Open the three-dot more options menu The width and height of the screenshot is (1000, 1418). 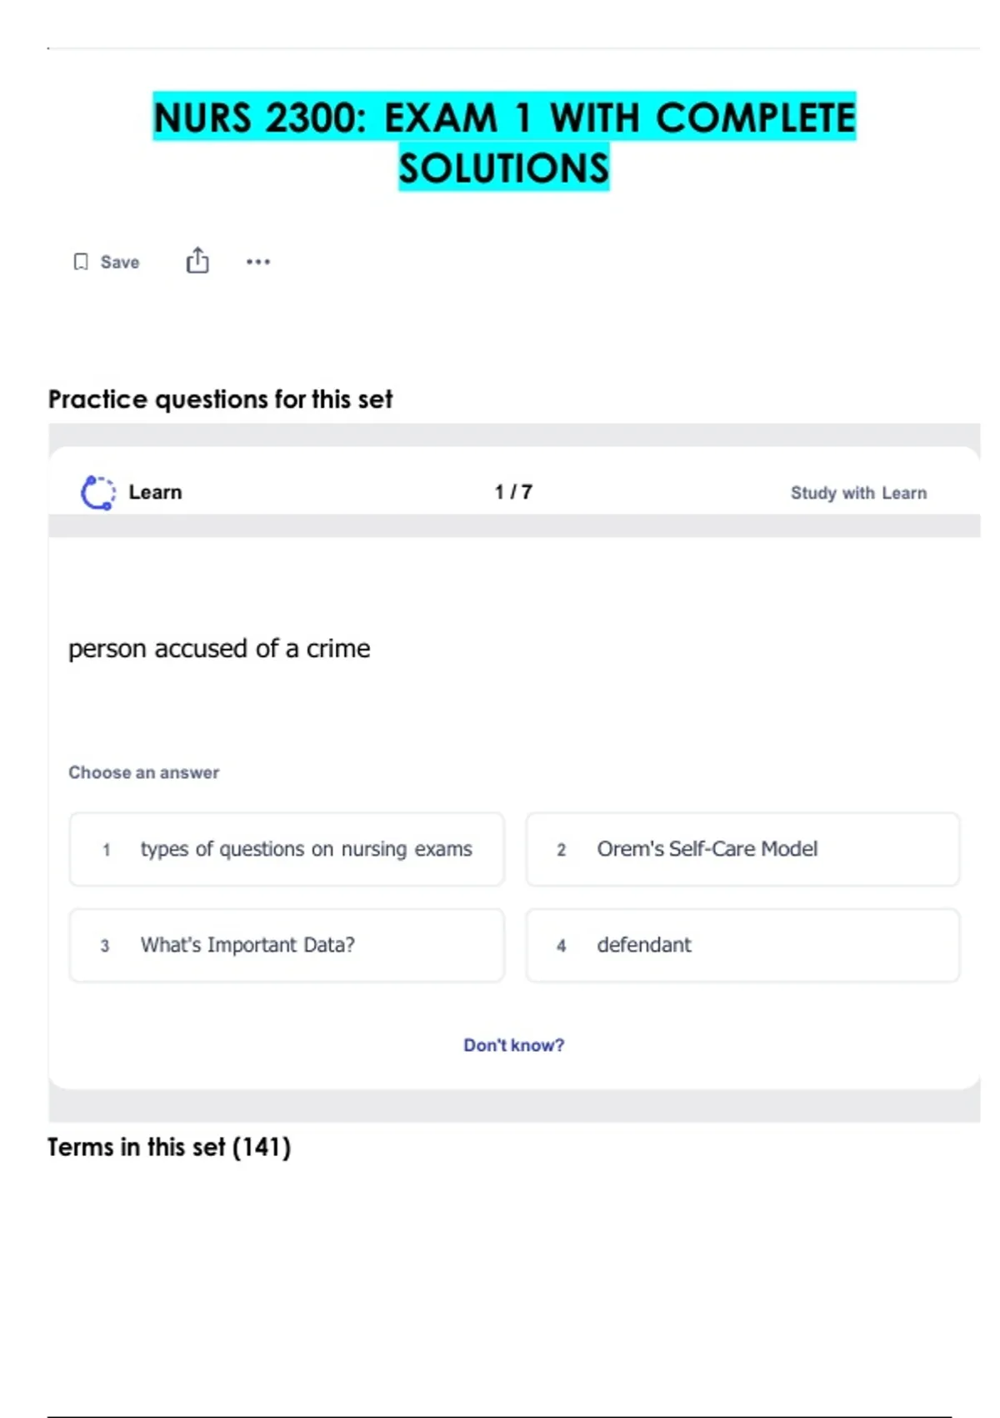click(x=258, y=262)
